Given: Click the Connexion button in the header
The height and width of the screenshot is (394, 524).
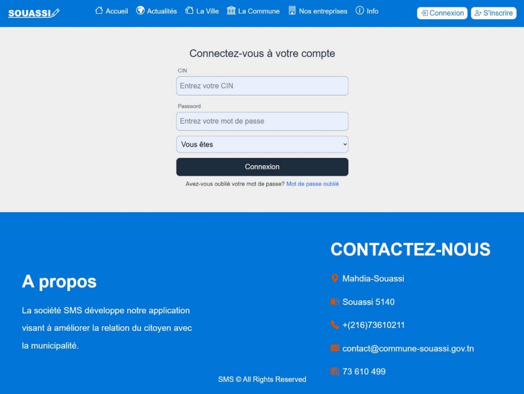Looking at the screenshot, I should click(442, 13).
